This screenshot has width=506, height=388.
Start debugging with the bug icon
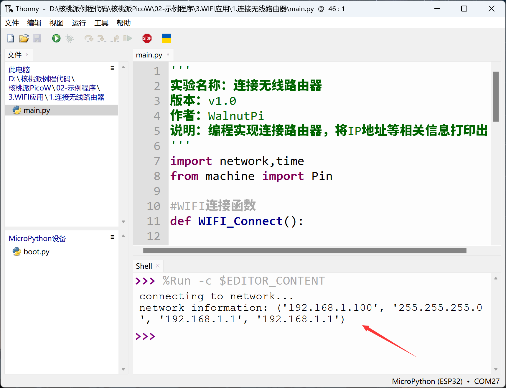point(70,39)
